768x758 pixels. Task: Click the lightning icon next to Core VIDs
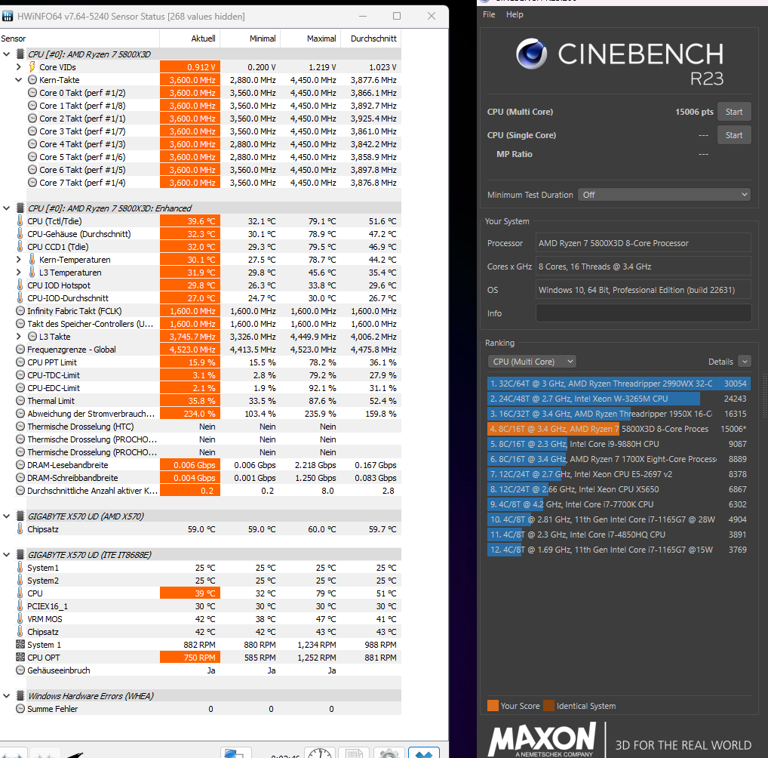pos(32,66)
